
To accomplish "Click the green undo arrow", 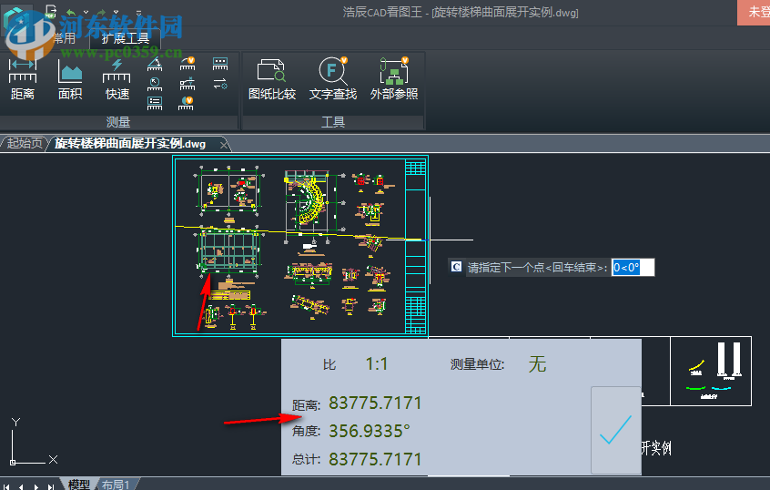I will 71,12.
